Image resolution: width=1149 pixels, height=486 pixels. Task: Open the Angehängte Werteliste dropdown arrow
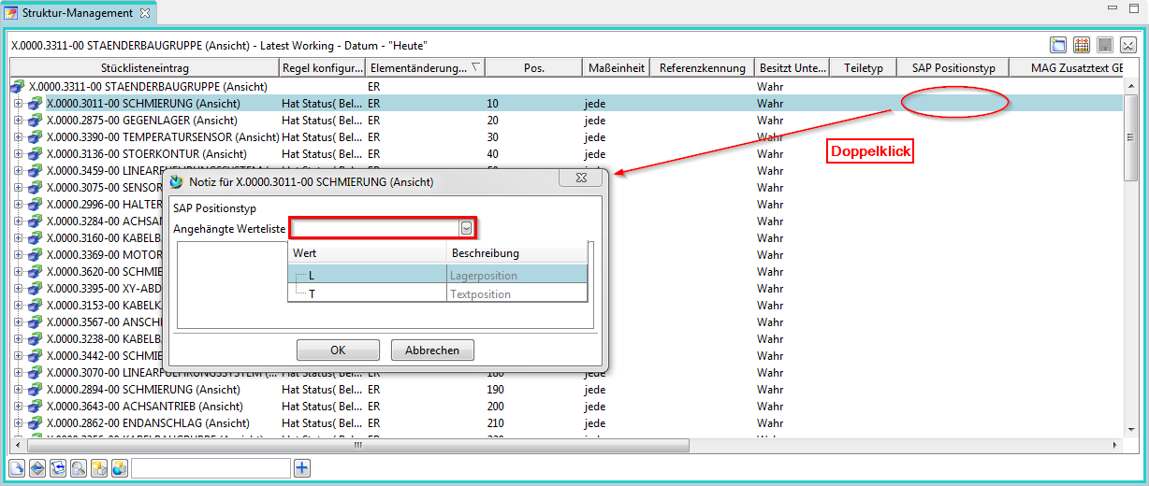[466, 228]
